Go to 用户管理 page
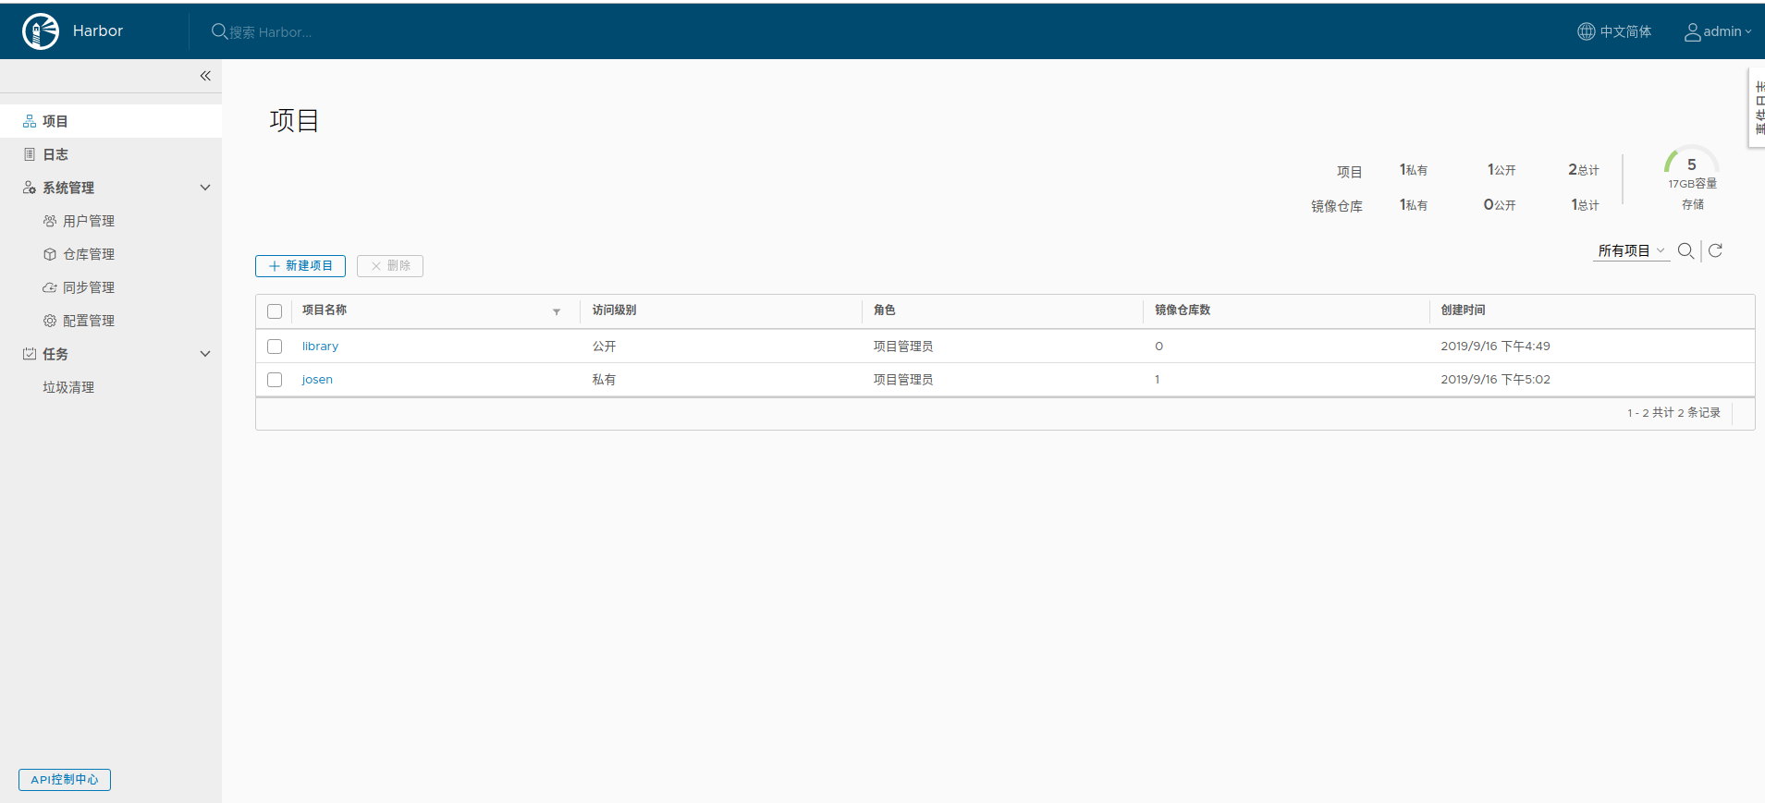The height and width of the screenshot is (803, 1765). pos(89,221)
